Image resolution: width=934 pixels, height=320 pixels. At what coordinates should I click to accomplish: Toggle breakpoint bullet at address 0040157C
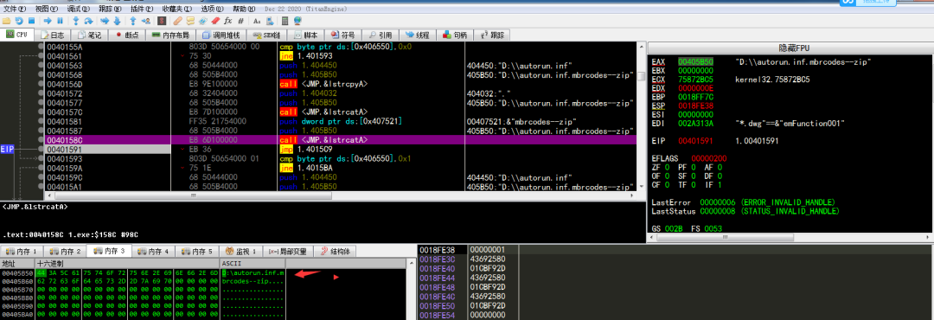point(41,112)
